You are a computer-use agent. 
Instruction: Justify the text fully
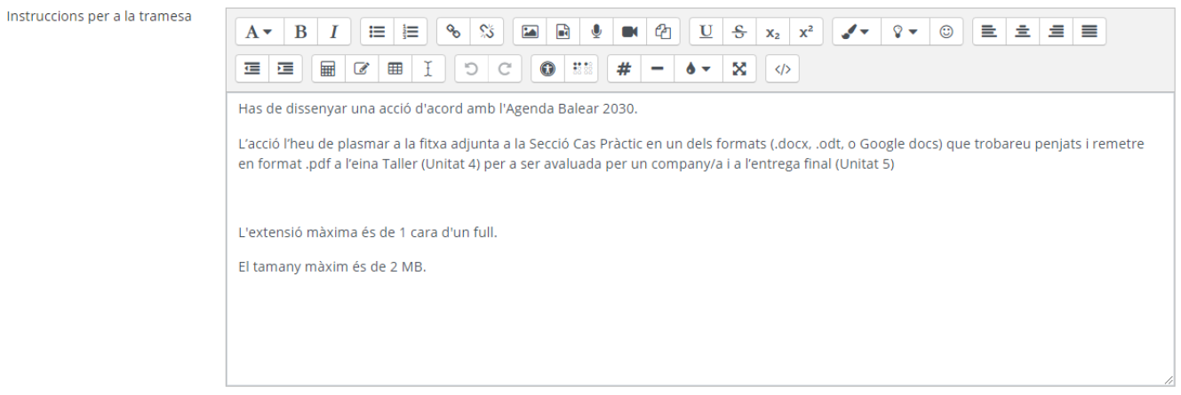click(x=1089, y=32)
